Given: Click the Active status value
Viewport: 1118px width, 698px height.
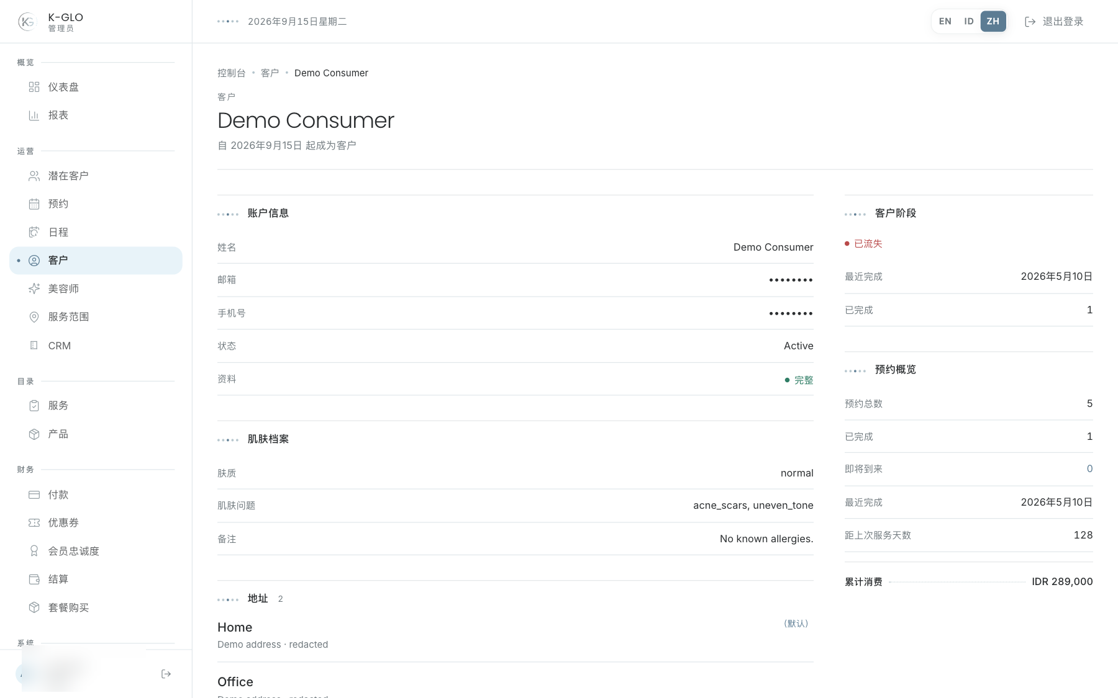Looking at the screenshot, I should click(798, 346).
